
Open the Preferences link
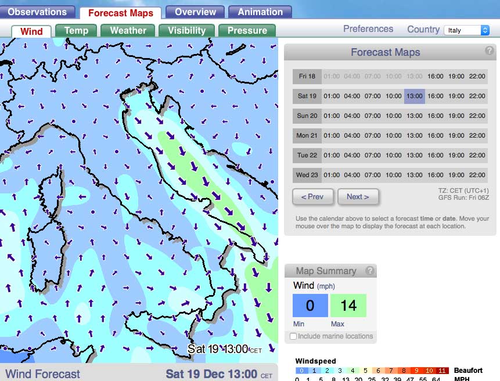pyautogui.click(x=368, y=29)
